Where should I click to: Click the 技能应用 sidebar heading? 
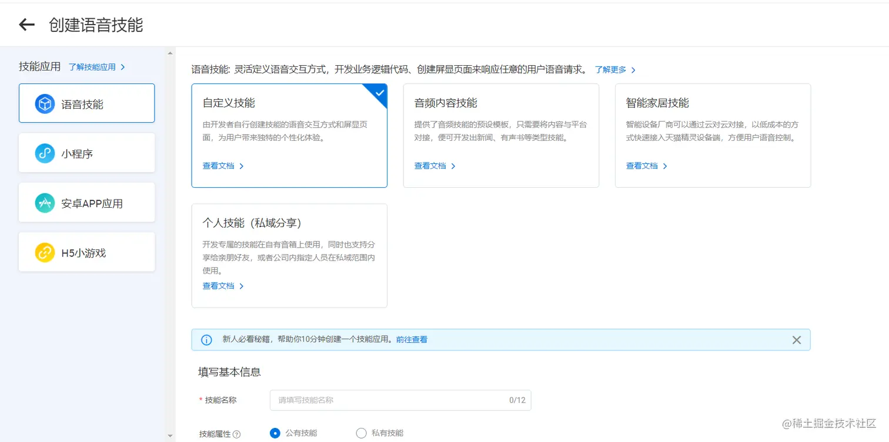(x=39, y=66)
